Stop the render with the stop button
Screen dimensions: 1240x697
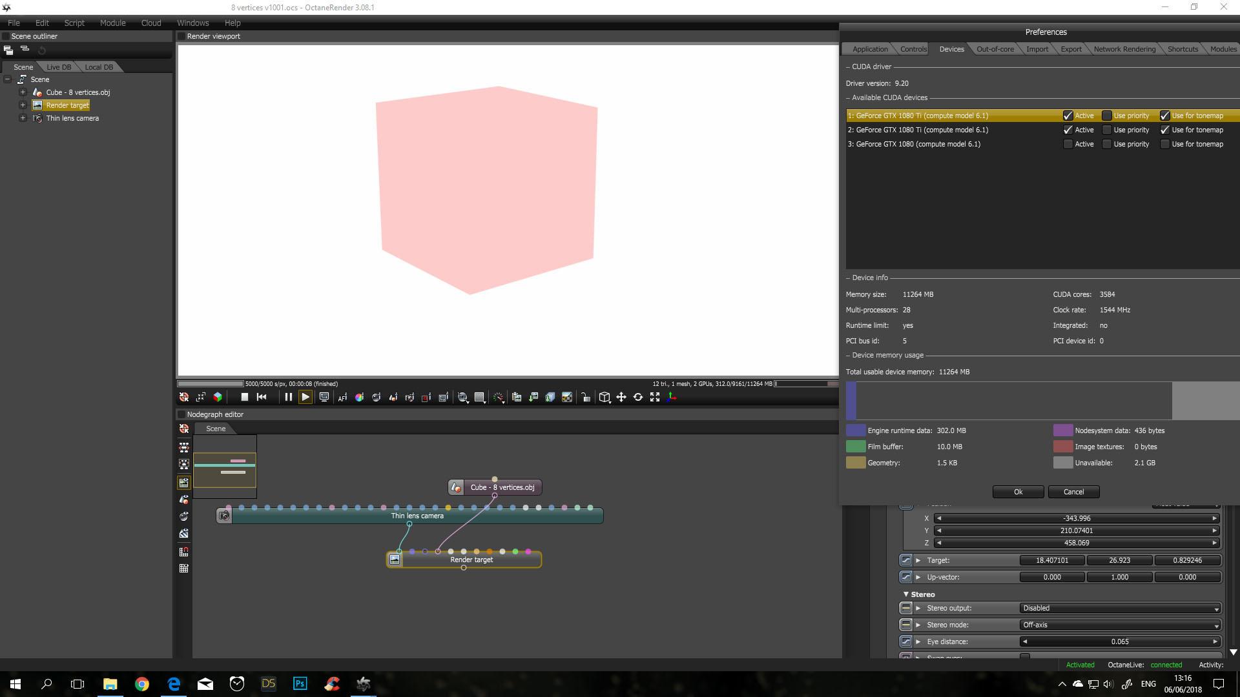tap(244, 398)
